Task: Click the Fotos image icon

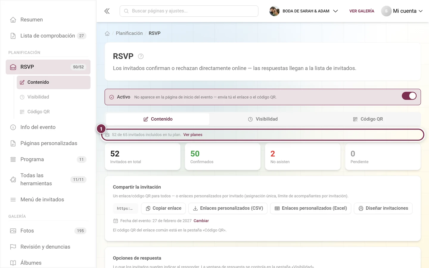Action: coord(13,231)
